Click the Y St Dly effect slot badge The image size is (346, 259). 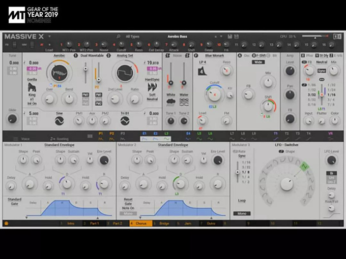coord(317,55)
